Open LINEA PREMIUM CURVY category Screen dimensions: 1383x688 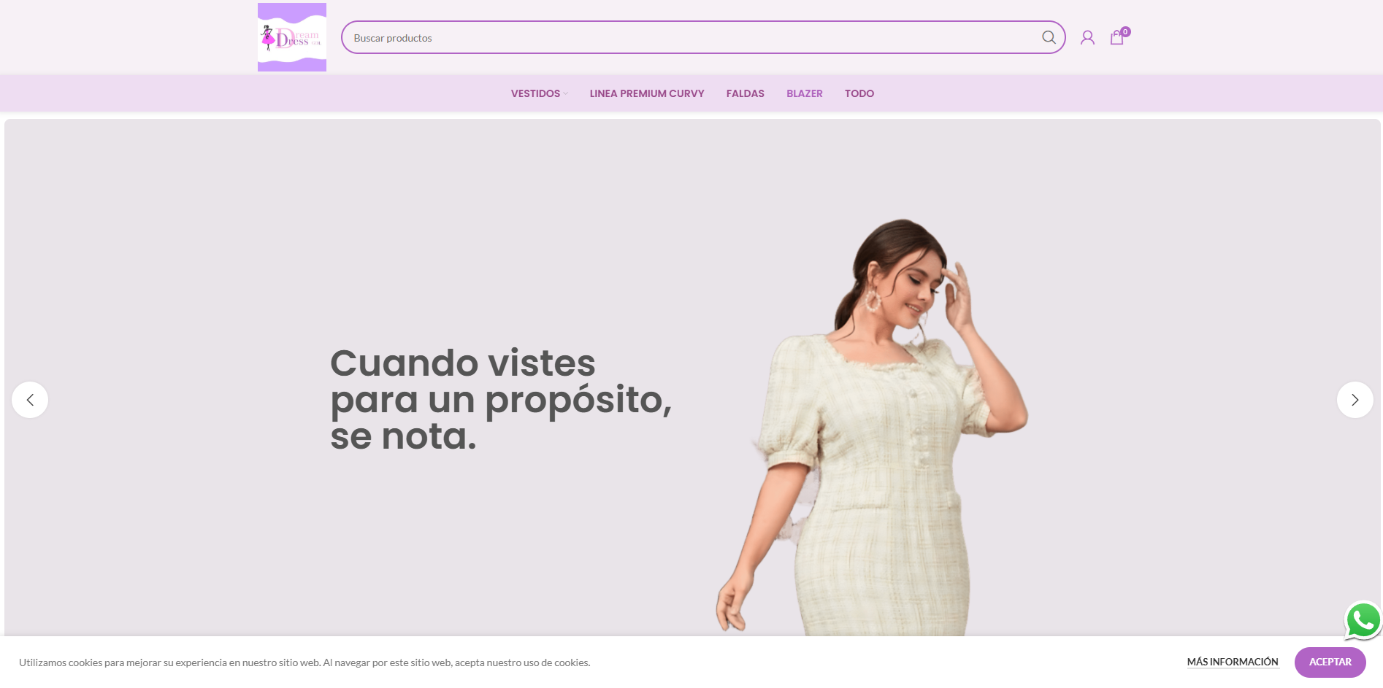647,93
